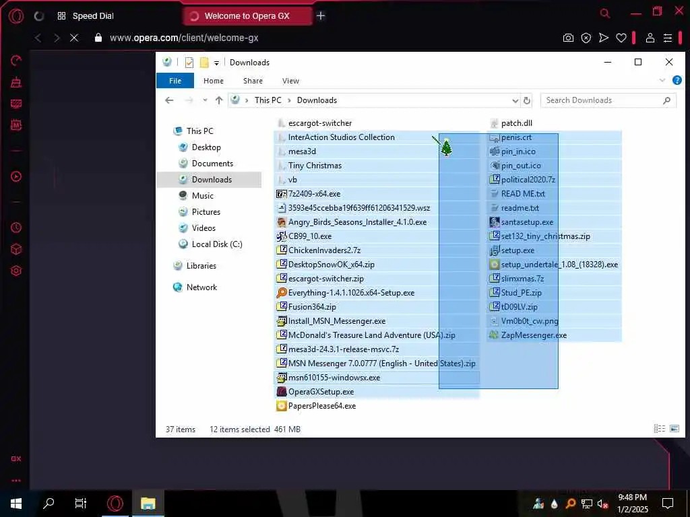Open the Quick Access Toolbar customize dropdown
Viewport: 690px width, 517px height.
(216, 63)
